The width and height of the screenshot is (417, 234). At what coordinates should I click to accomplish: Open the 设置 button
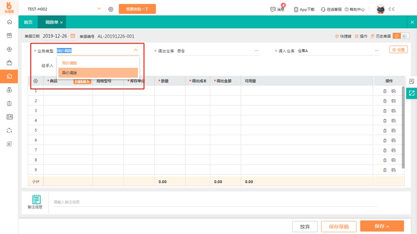point(398,50)
